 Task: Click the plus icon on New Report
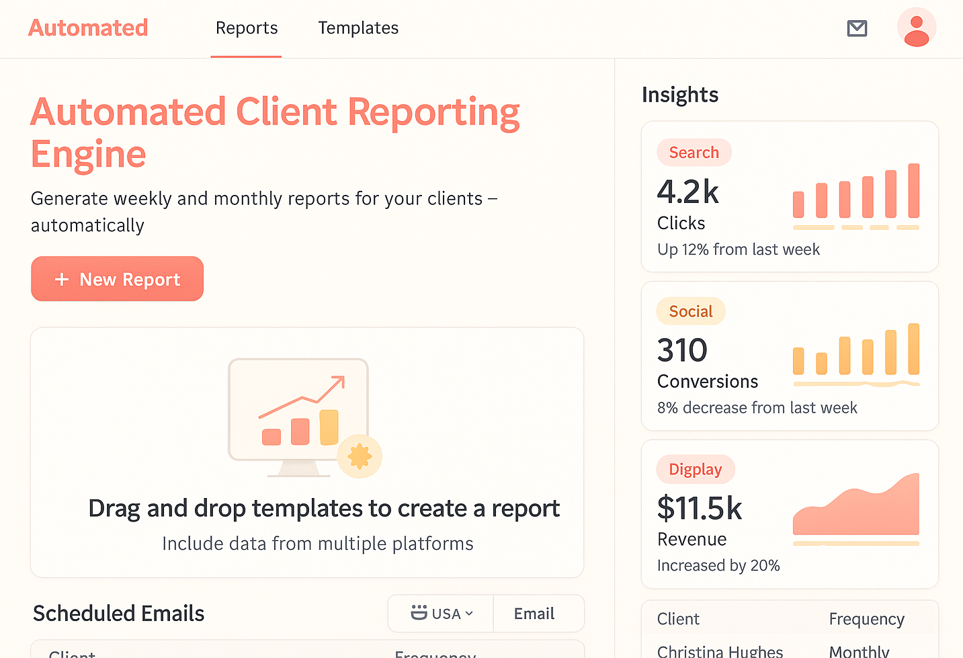[61, 279]
